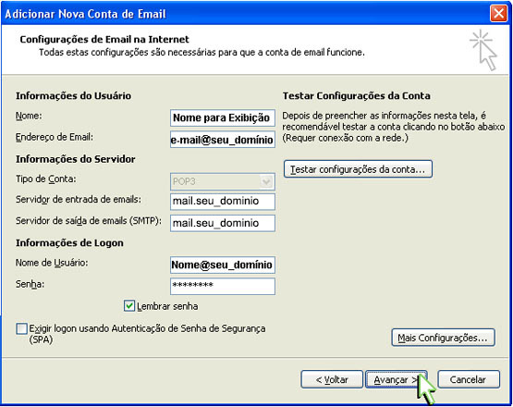Screen dimensions: 513x407
Task: Click the Senha label text
Action: (30, 284)
